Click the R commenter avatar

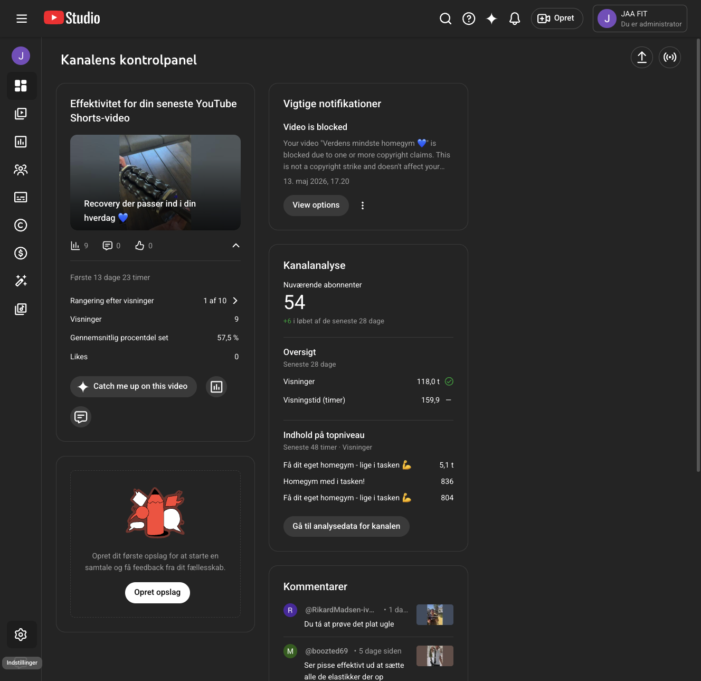point(290,610)
